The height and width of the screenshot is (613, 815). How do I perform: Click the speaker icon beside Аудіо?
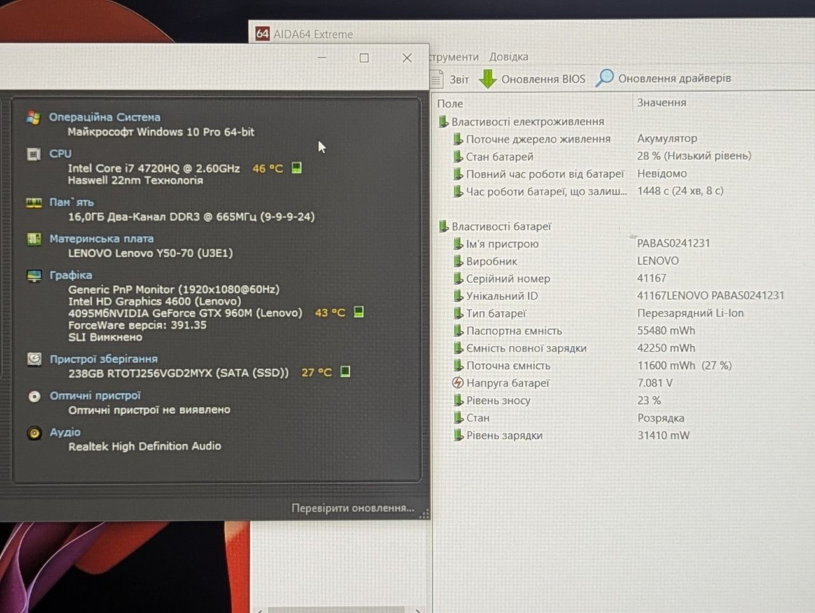pos(34,433)
